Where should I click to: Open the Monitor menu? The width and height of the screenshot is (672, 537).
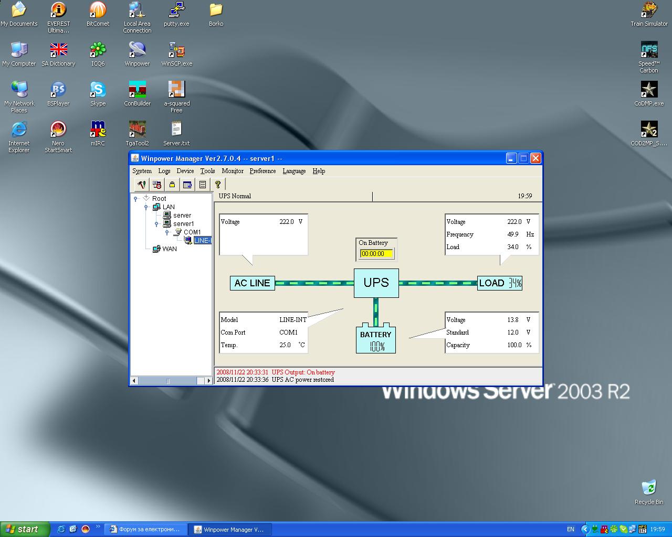pyautogui.click(x=233, y=171)
